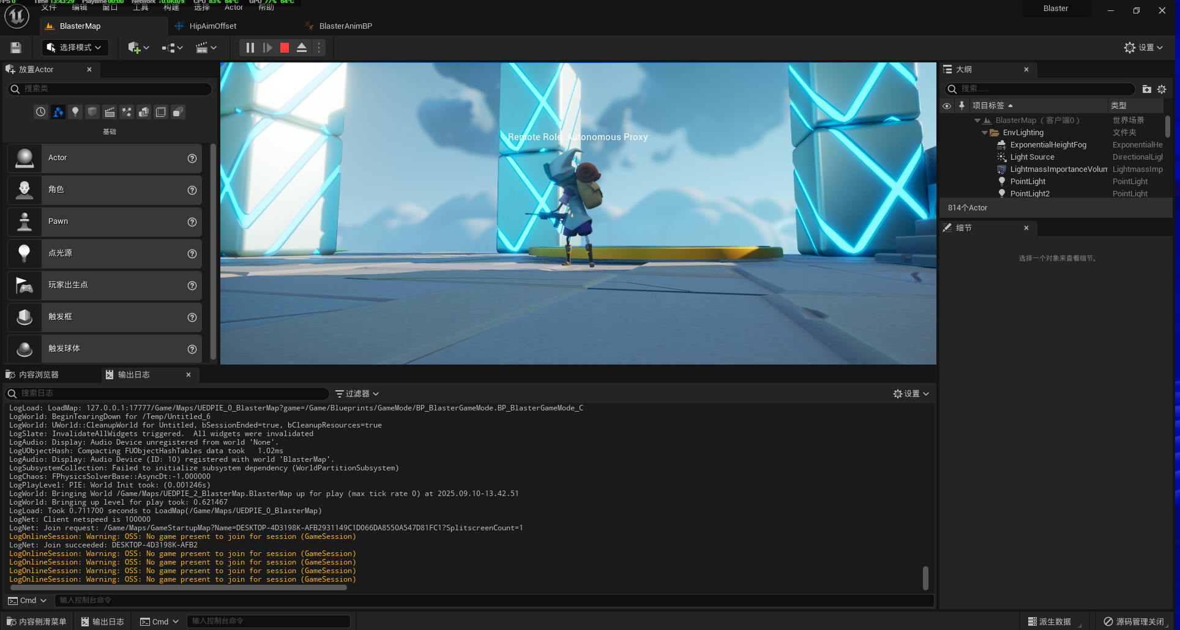Toggle the outliner visibility eye column

(x=947, y=106)
